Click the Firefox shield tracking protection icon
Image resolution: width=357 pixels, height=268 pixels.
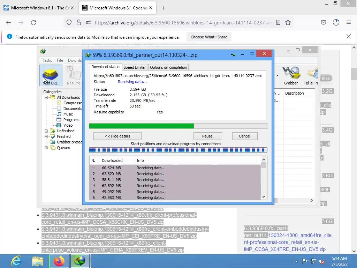click(69, 22)
